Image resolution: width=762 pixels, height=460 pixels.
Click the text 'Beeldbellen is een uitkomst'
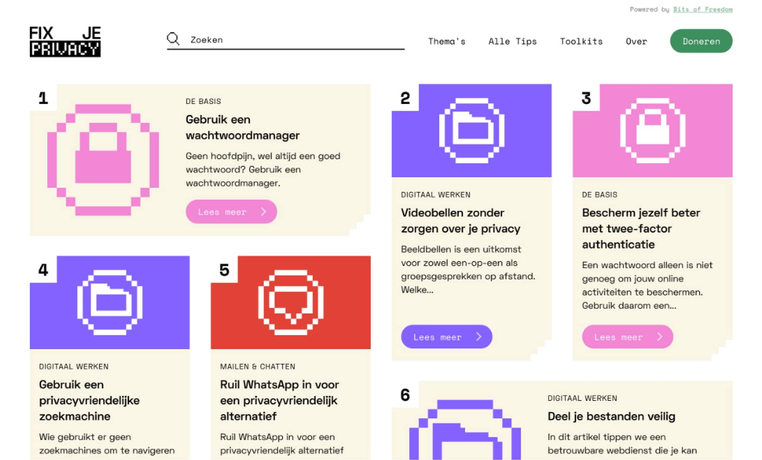(x=461, y=249)
